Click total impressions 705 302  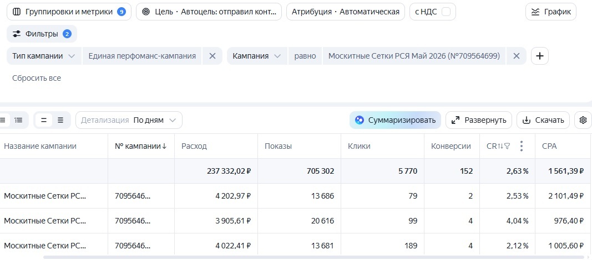[321, 171]
